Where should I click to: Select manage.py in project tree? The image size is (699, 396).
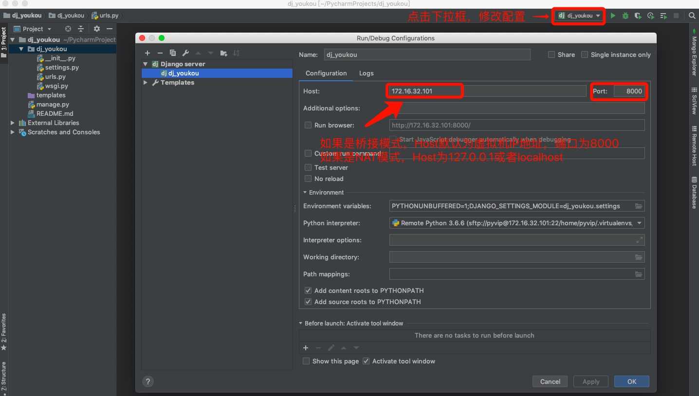(53, 105)
